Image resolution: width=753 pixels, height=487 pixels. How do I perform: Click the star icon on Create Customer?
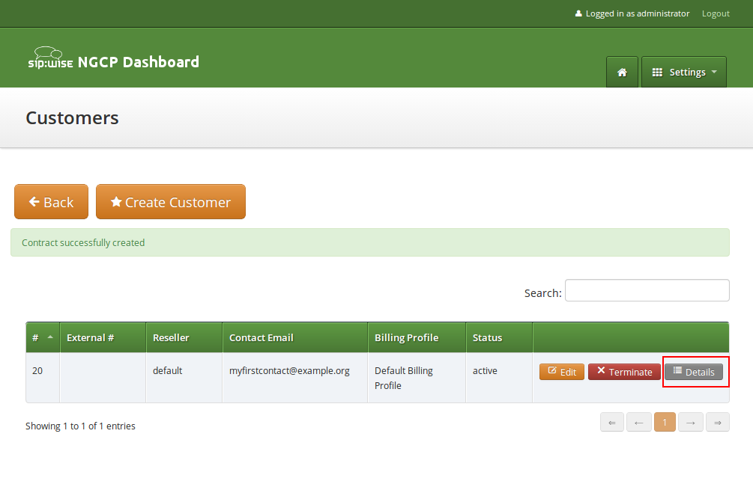[x=116, y=202]
